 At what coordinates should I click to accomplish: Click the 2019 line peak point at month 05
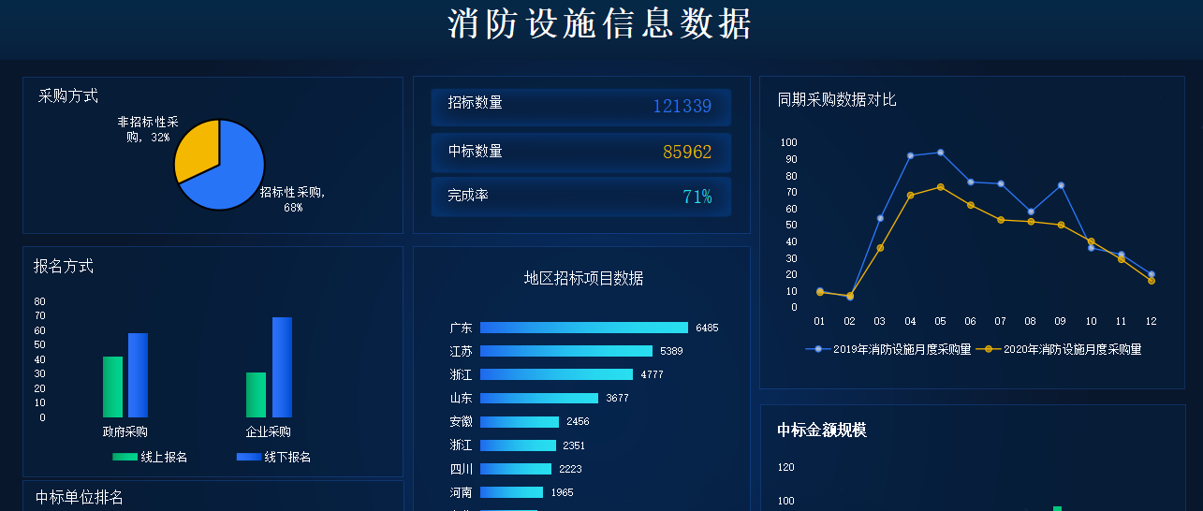940,153
